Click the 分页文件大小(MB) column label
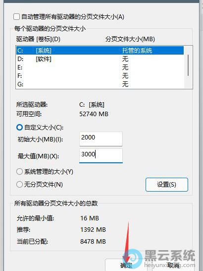Image resolution: width=203 pixels, height=271 pixels. tap(130, 39)
